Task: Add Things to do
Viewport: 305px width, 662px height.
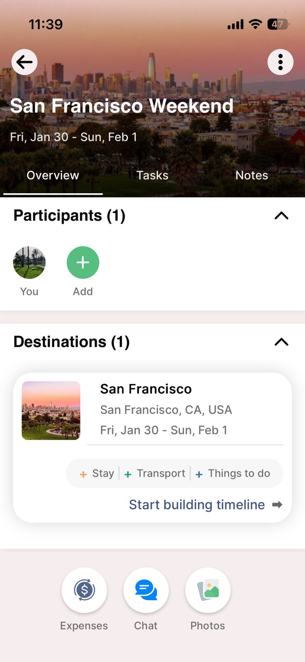Action: coord(233,474)
